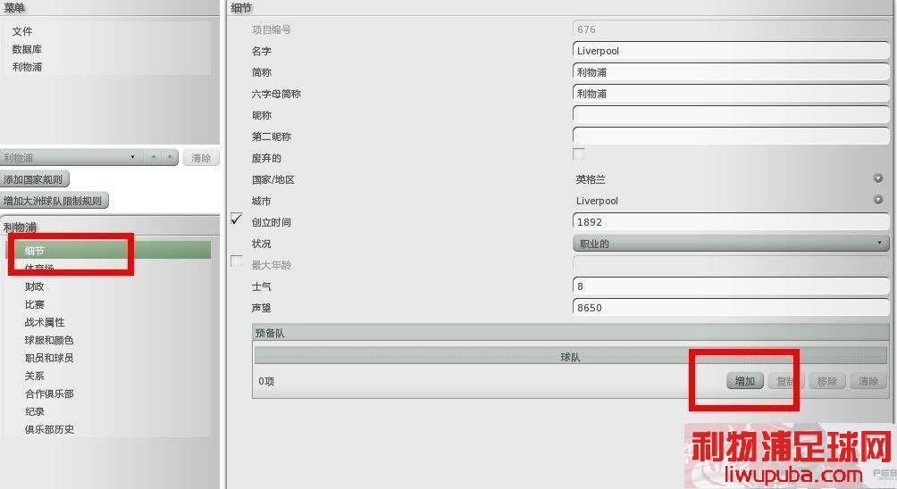Click the 清除 button beside selector
897x489 pixels.
coord(201,158)
